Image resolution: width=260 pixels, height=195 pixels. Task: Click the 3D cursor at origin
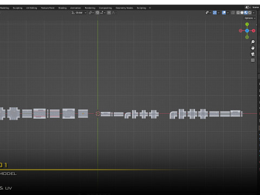pos(98,114)
